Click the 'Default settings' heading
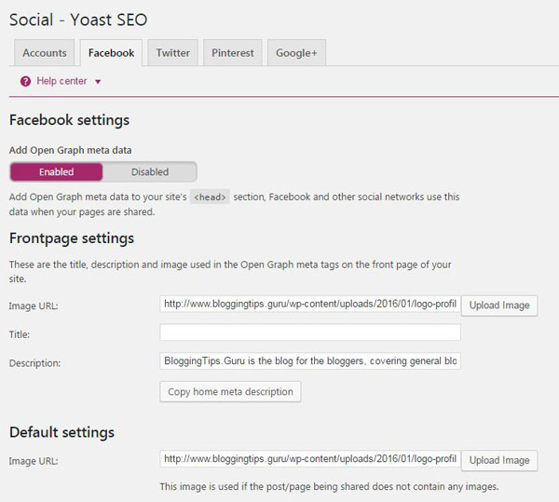The height and width of the screenshot is (502, 559). coord(61,432)
